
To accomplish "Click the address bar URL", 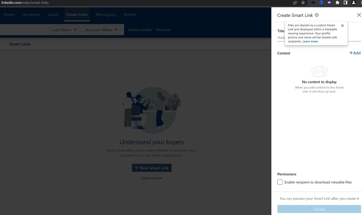I will [25, 3].
